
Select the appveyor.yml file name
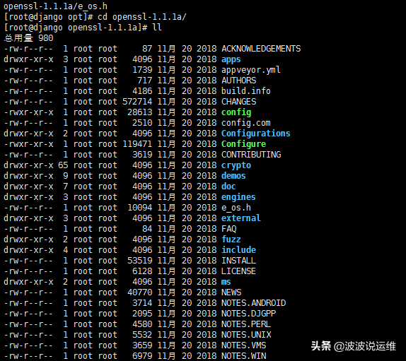[251, 70]
